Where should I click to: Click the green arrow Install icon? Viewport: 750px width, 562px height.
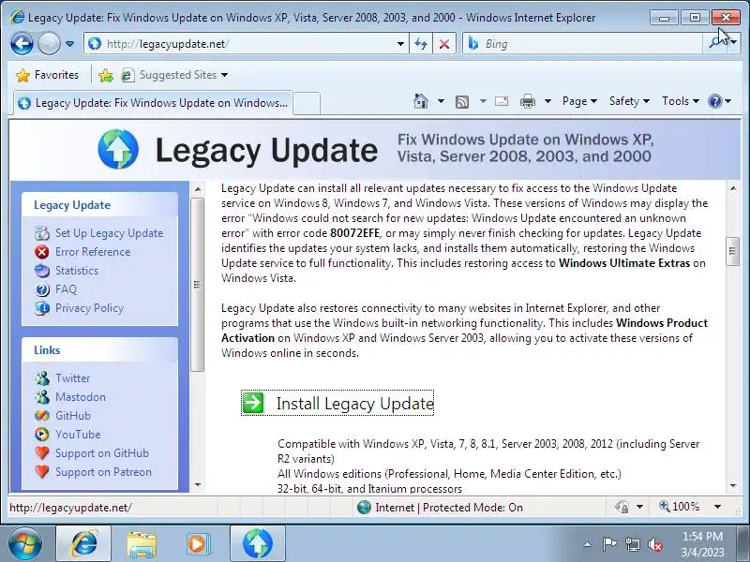(x=253, y=403)
